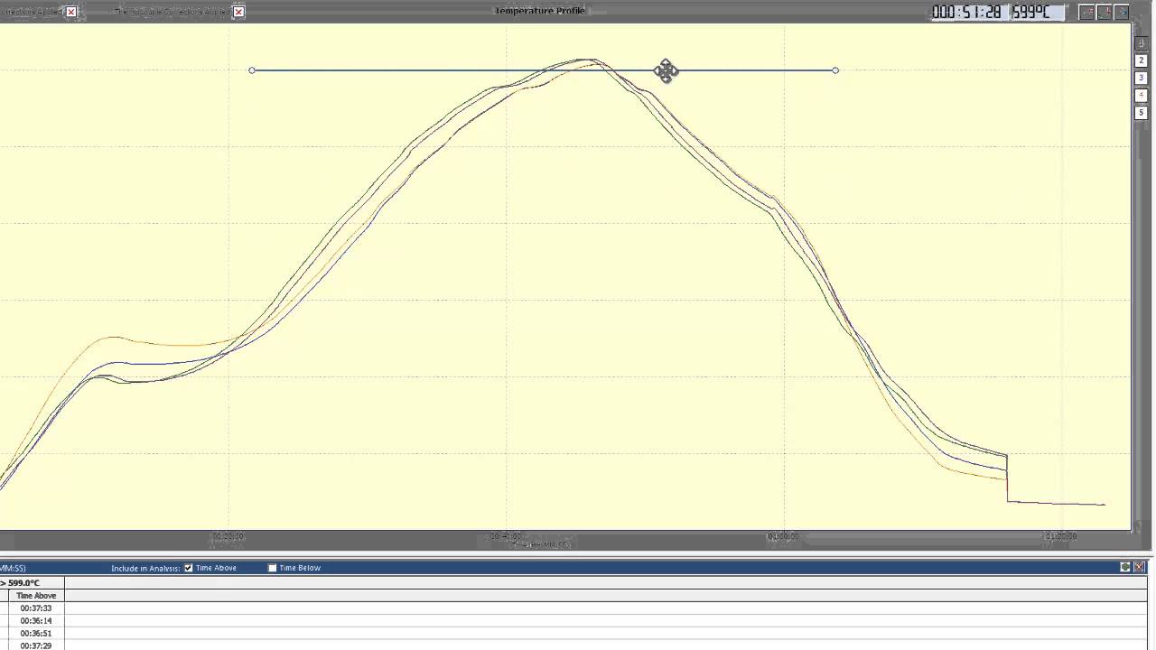Click the 00:20:00 time axis label

[228, 536]
